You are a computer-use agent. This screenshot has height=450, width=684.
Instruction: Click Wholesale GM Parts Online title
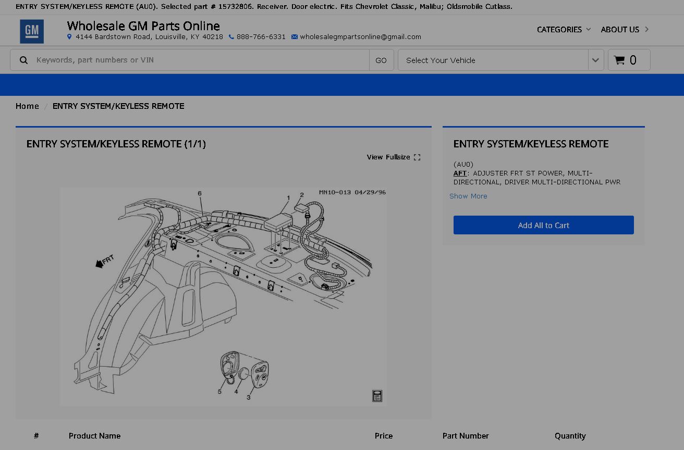(x=143, y=26)
